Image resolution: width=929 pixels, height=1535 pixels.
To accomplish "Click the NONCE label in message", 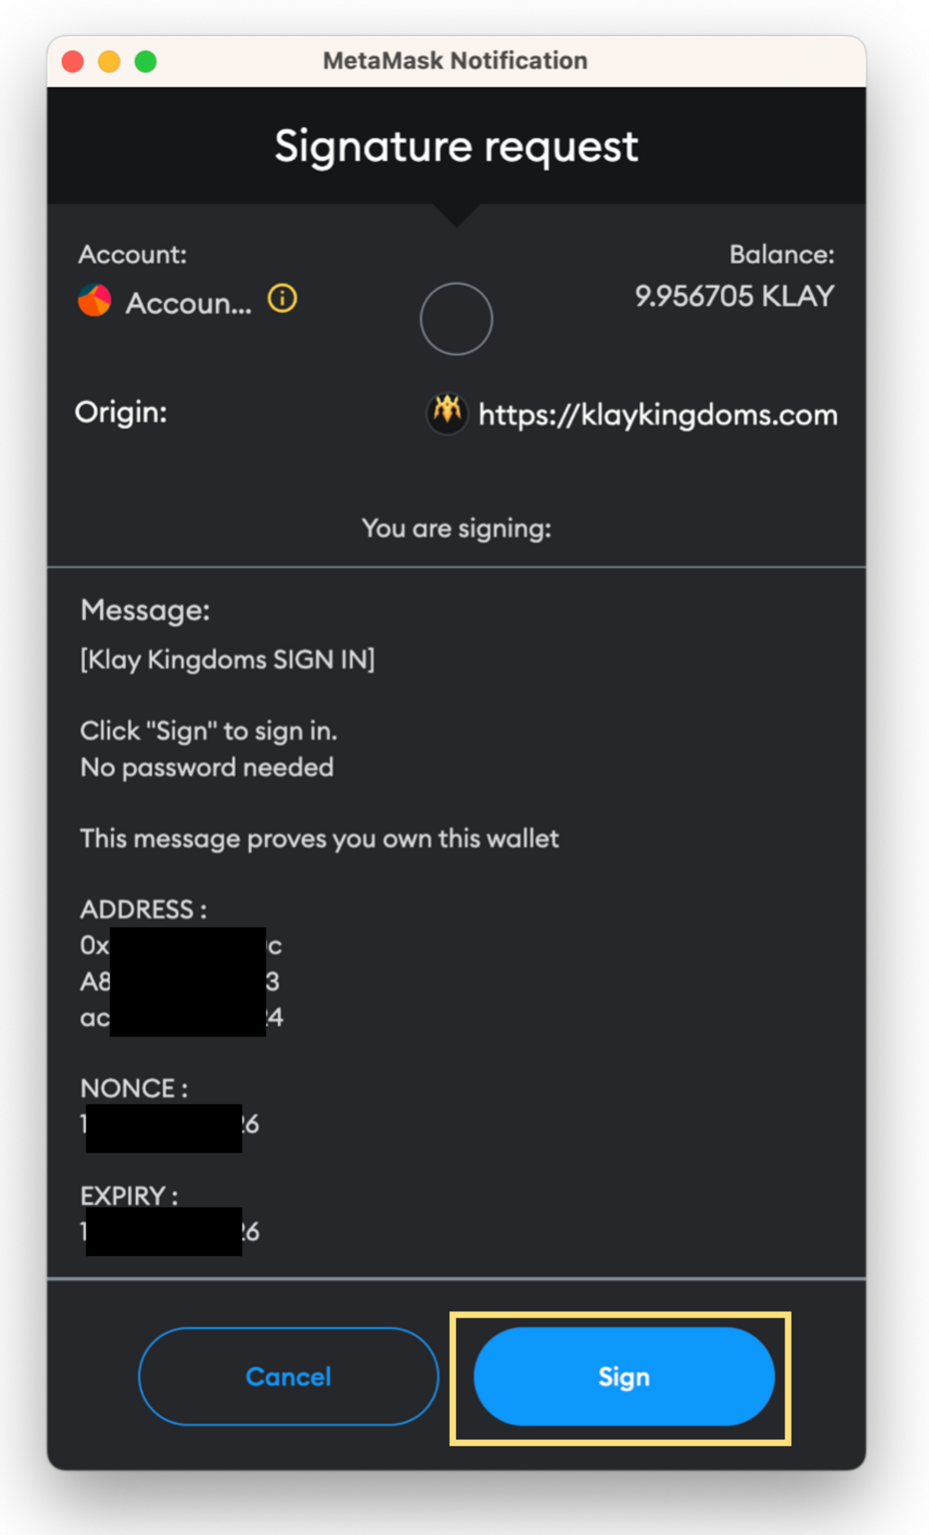I will point(134,1089).
